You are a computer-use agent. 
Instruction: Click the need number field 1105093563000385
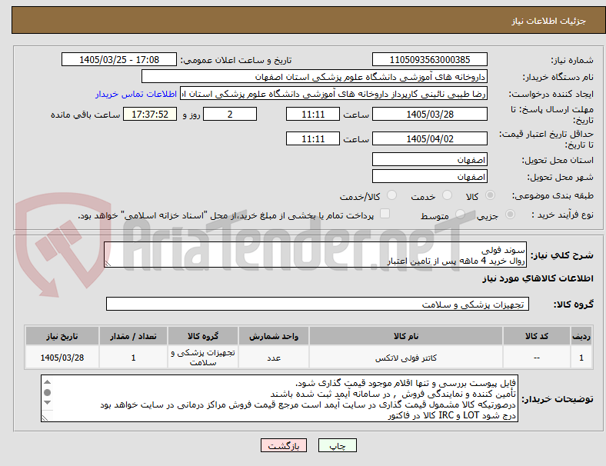(x=430, y=60)
